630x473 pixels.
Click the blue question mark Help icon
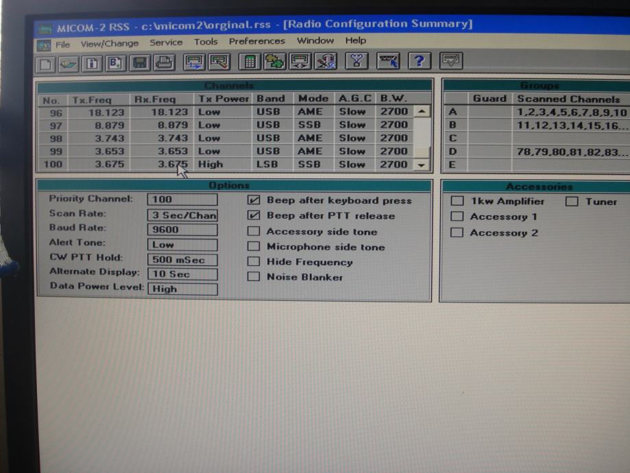420,61
